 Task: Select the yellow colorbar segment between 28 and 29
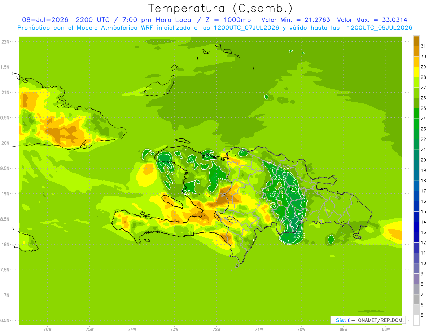coord(416,72)
